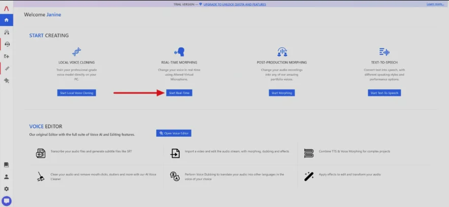The height and width of the screenshot is (207, 449).
Task: Follow the Upgrade to Unlock Quota and Features link
Action: (x=235, y=4)
